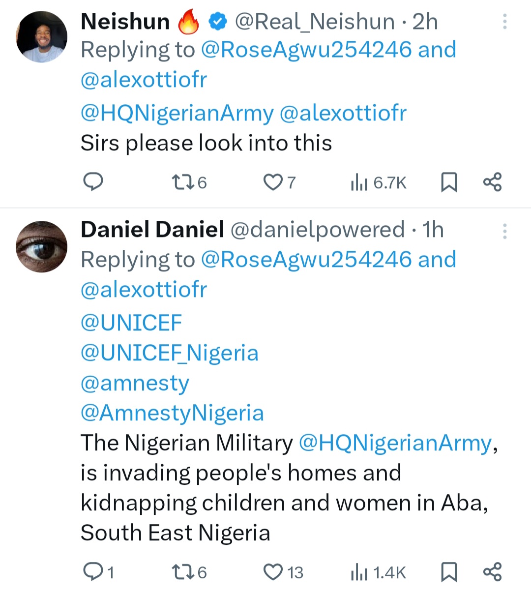Share Neishun's tweet
The width and height of the screenshot is (531, 595).
pos(492,182)
